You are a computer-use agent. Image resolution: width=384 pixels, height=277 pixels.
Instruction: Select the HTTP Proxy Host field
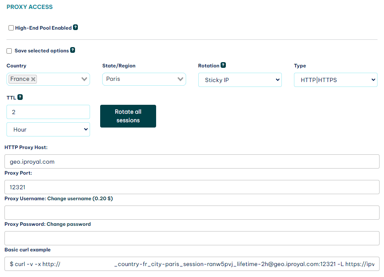click(192, 161)
